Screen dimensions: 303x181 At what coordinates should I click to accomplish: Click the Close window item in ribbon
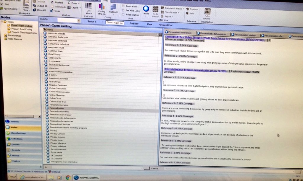click(x=55, y=11)
